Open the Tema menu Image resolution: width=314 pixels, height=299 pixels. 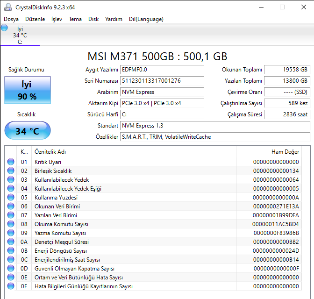[75, 19]
